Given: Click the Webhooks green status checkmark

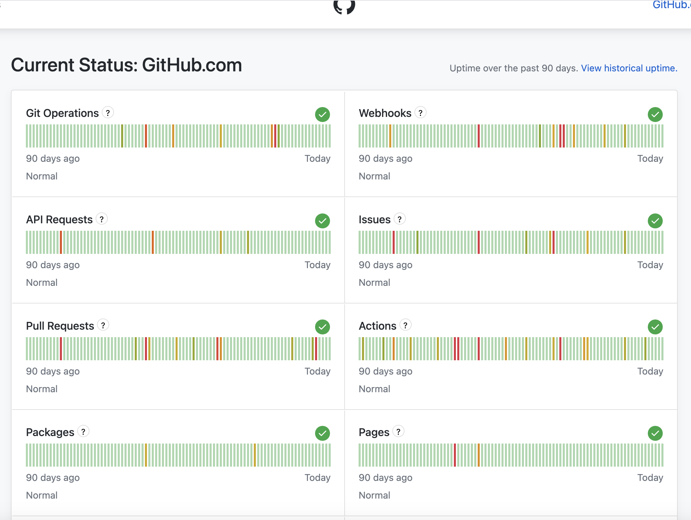Looking at the screenshot, I should [x=655, y=115].
